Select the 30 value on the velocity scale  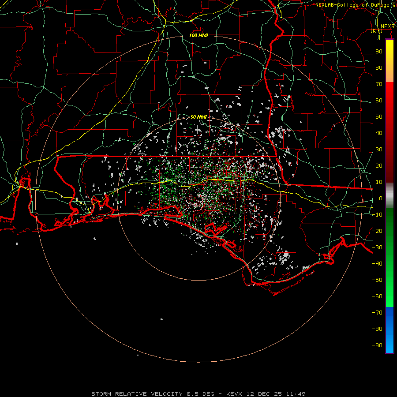pyautogui.click(x=379, y=150)
